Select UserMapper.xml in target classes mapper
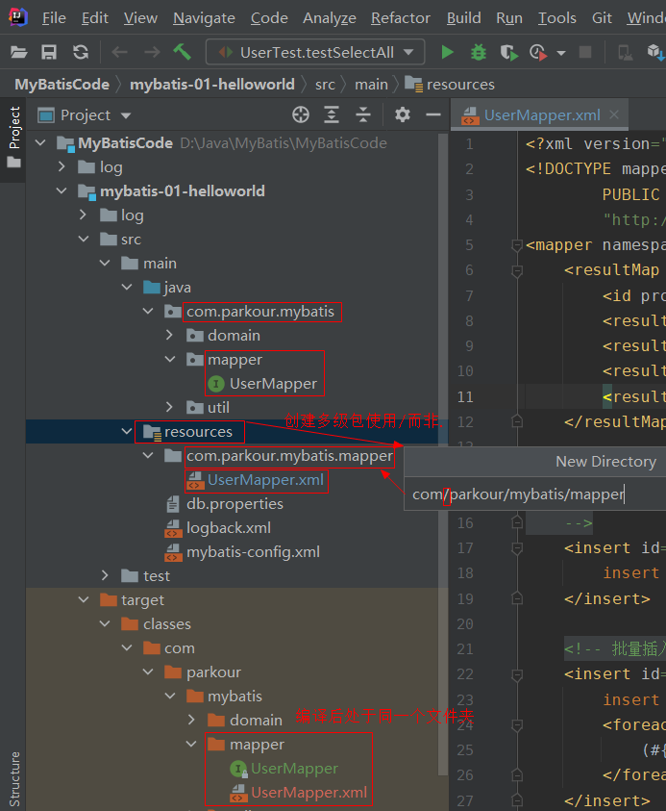 point(308,793)
